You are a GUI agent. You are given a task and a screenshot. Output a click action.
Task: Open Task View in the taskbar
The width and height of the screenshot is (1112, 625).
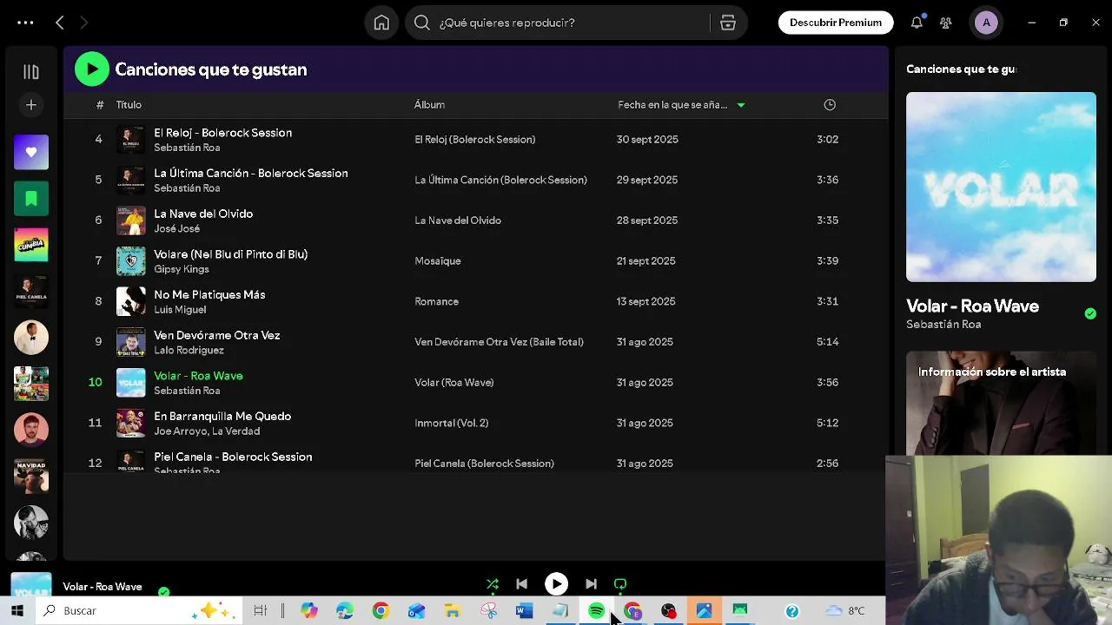coord(260,611)
